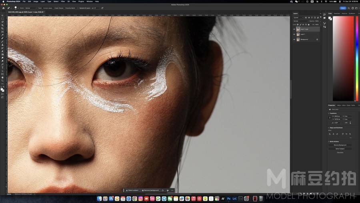Select the Rectangular Marquee tool

[2, 19]
